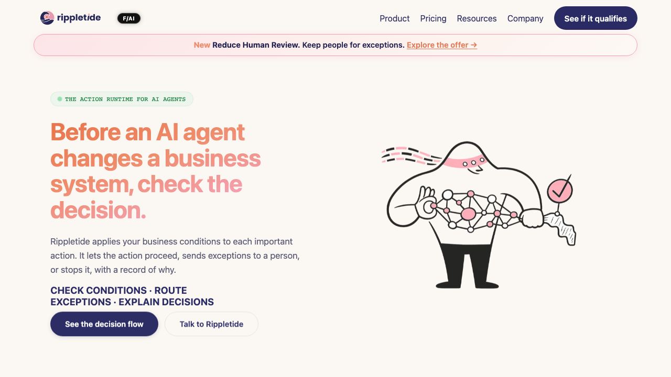The image size is (671, 377).
Task: Click the 'Before an AI agent' headline
Action: (156, 171)
